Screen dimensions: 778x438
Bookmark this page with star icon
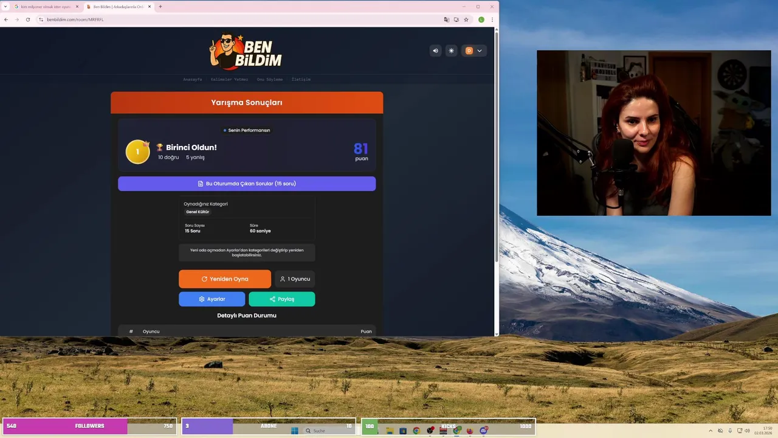[x=466, y=19]
